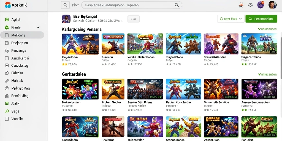Open Pancaniga in the sidebar

pyautogui.click(x=19, y=51)
